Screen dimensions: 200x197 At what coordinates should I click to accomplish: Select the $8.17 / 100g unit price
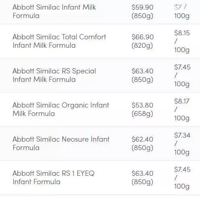[x=182, y=110]
